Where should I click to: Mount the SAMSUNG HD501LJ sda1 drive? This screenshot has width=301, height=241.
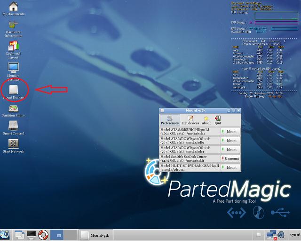tap(230, 132)
